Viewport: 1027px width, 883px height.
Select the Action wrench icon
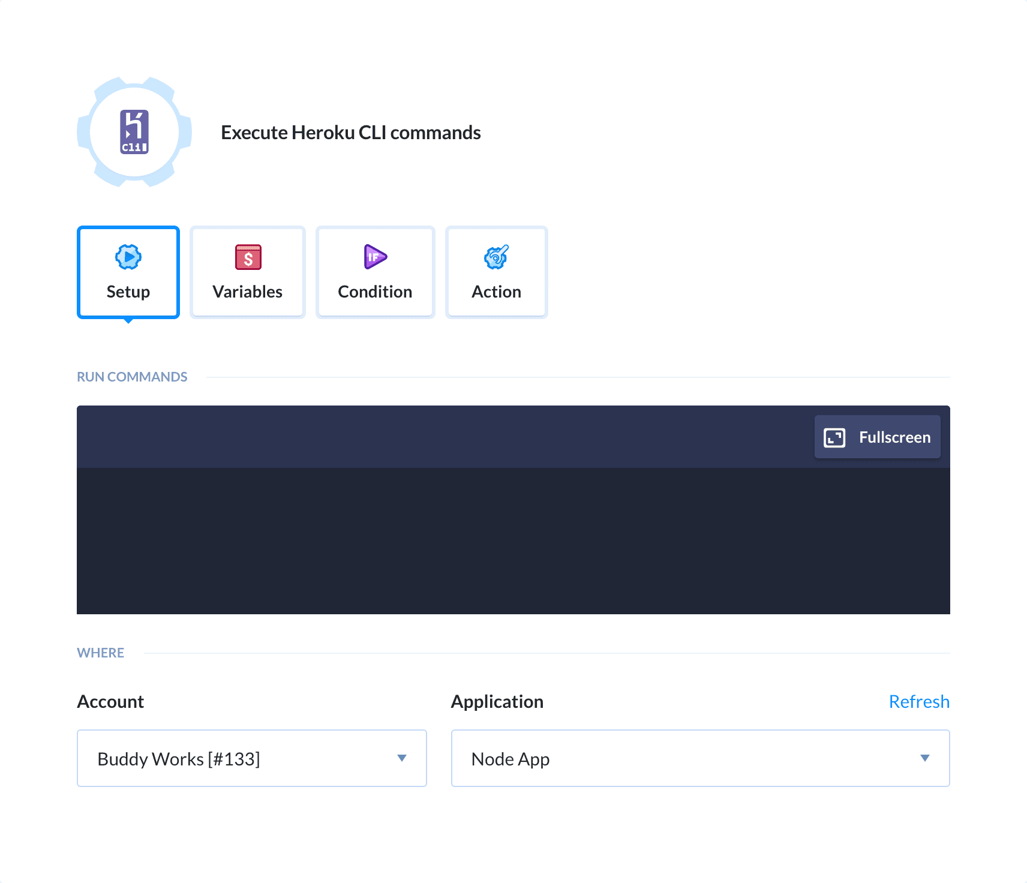pos(496,257)
